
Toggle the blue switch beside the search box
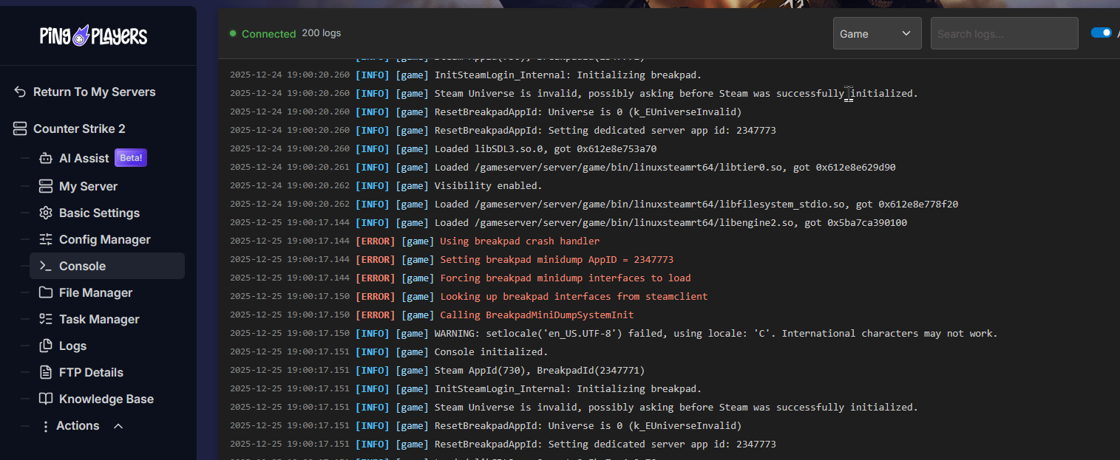point(1102,32)
